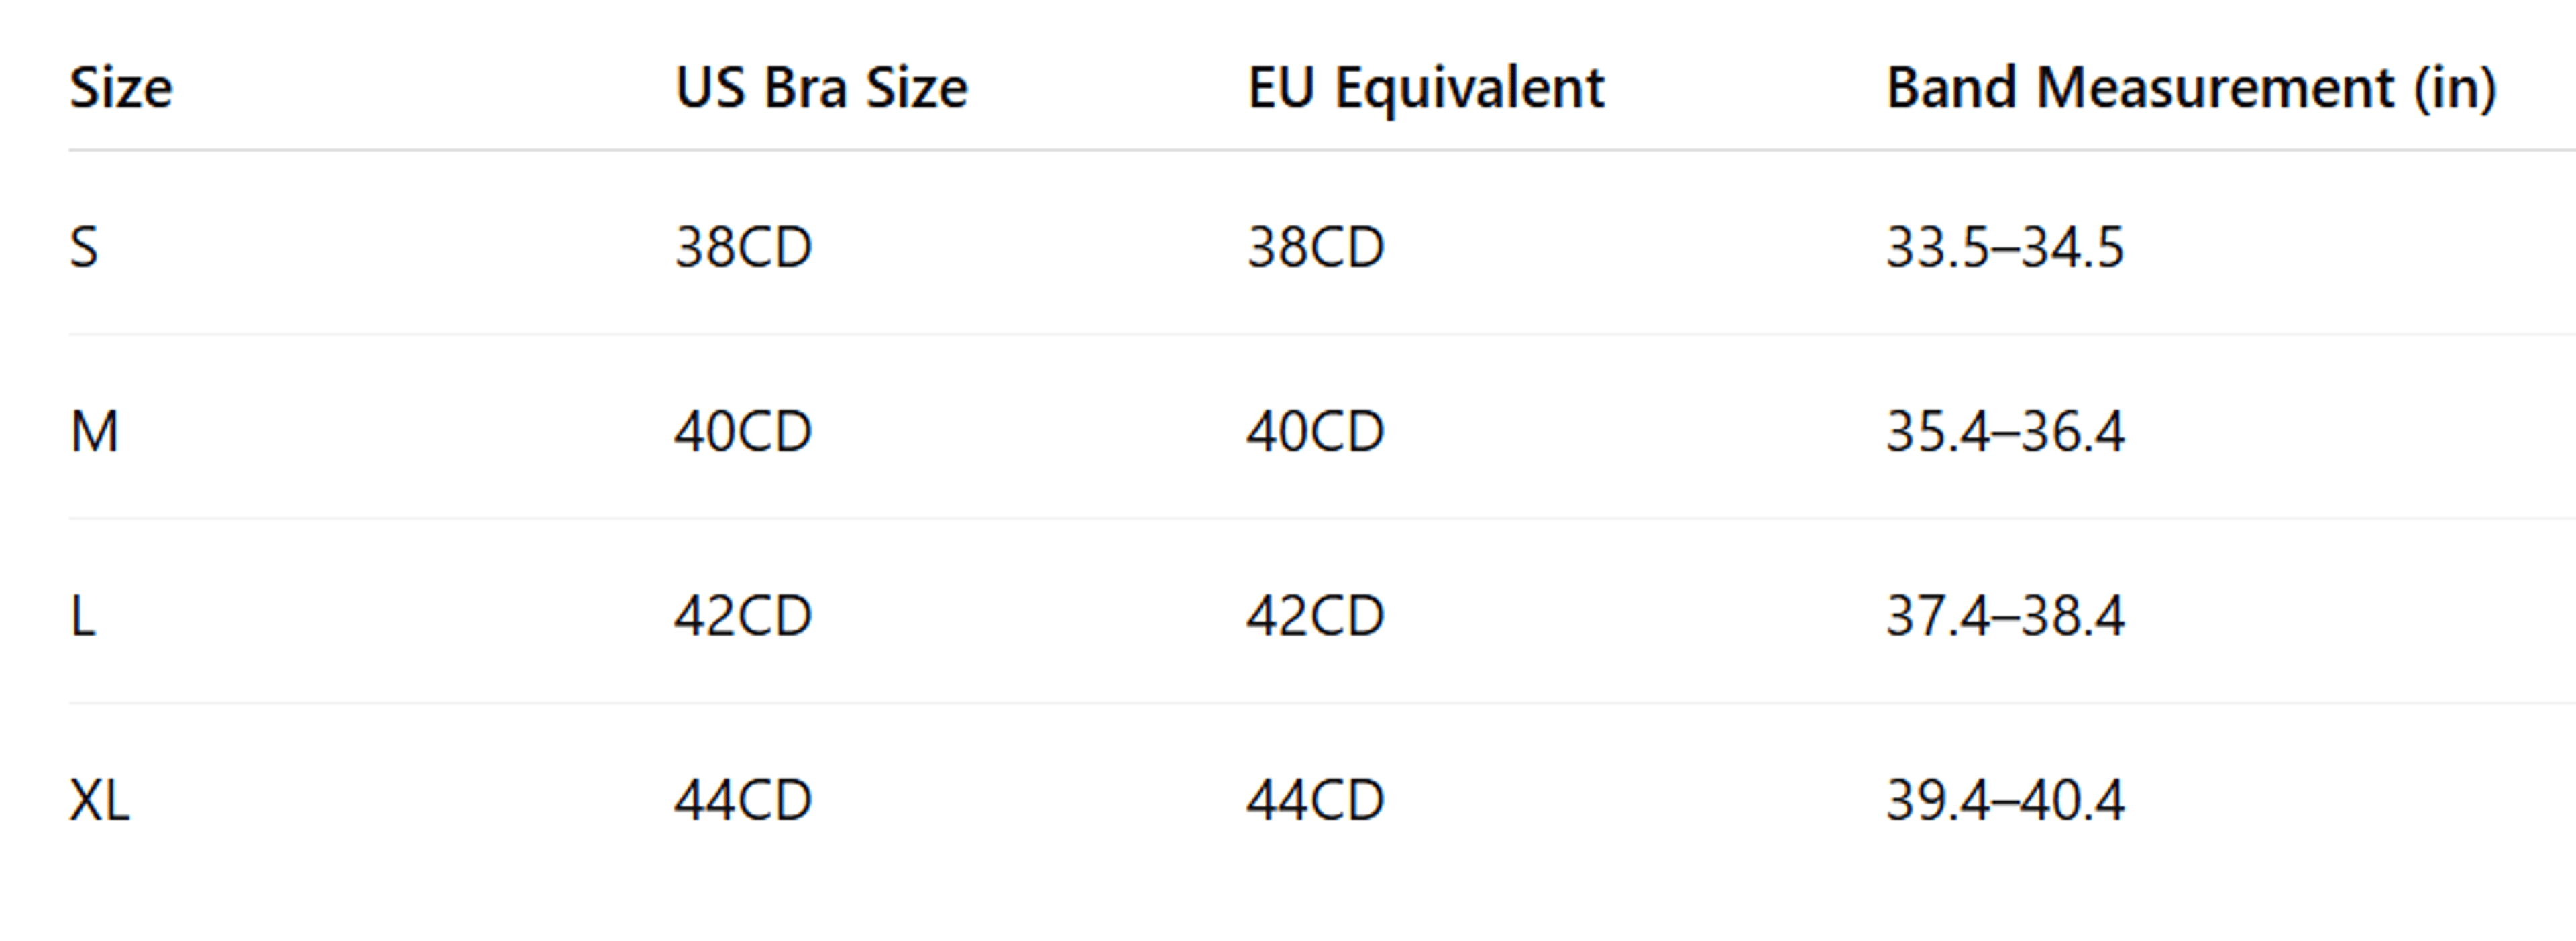Viewport: 2576px width, 941px height.
Task: Click the EU Equivalent column header
Action: coord(1425,89)
